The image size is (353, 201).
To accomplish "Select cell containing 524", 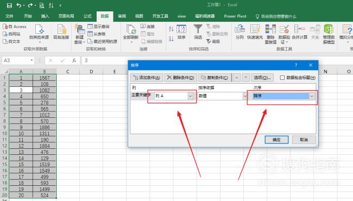I will tap(45, 196).
